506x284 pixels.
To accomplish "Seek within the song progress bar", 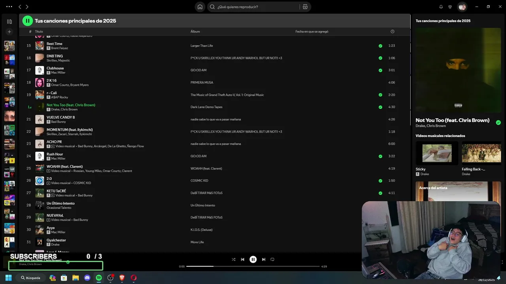I will point(253,266).
